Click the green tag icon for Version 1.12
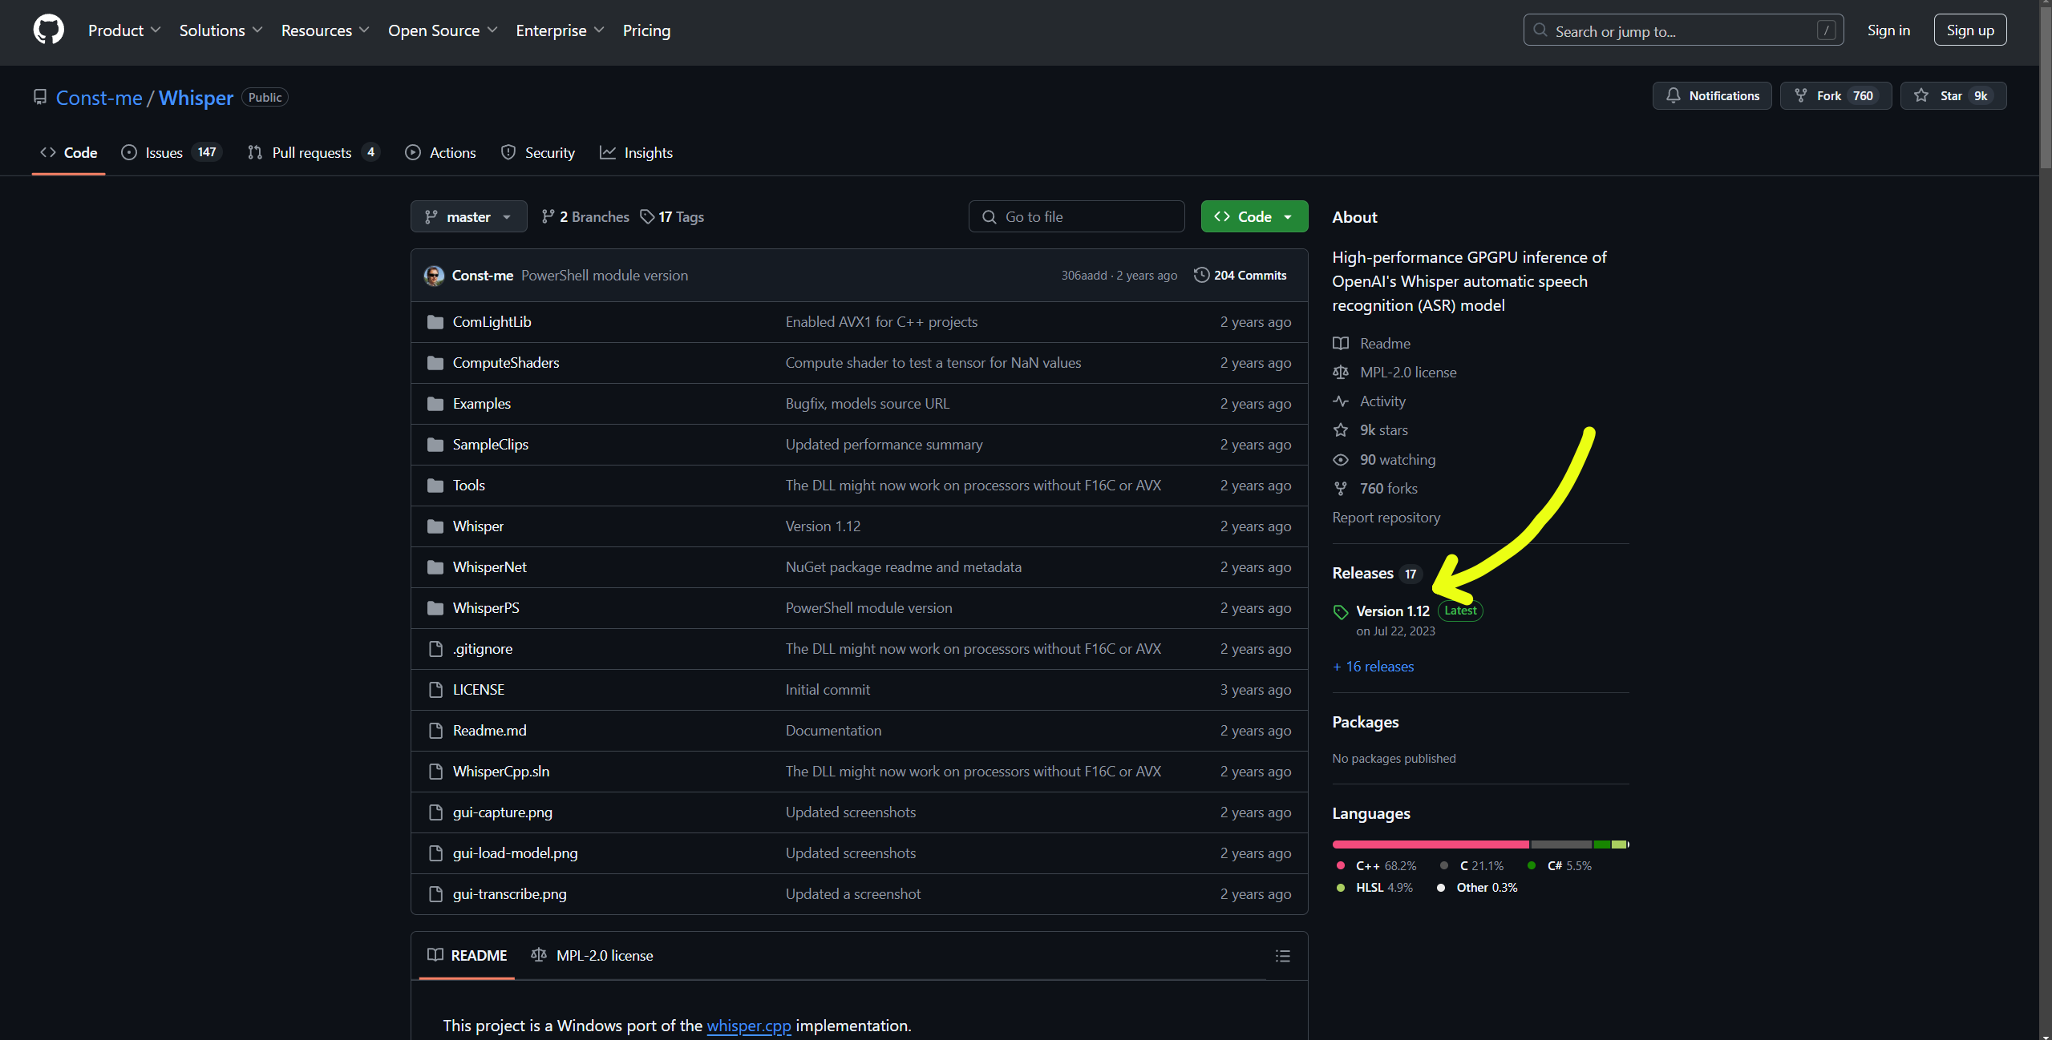This screenshot has width=2052, height=1040. point(1341,612)
